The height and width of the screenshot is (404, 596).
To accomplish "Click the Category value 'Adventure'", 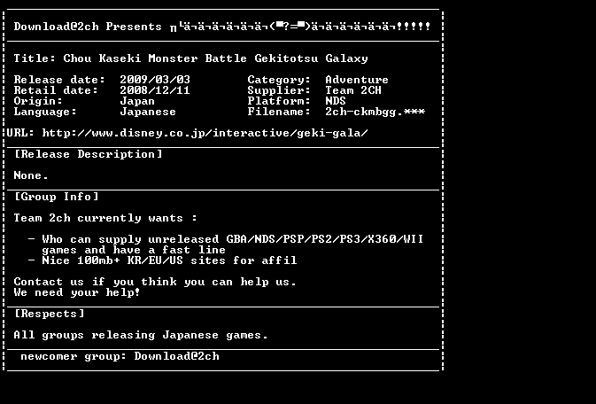I will pos(357,80).
